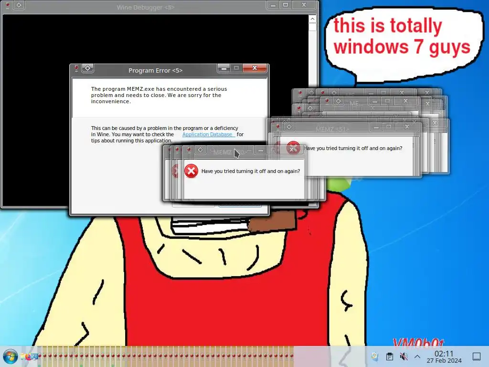Click the diamond button in the Program Error title bar

point(88,68)
